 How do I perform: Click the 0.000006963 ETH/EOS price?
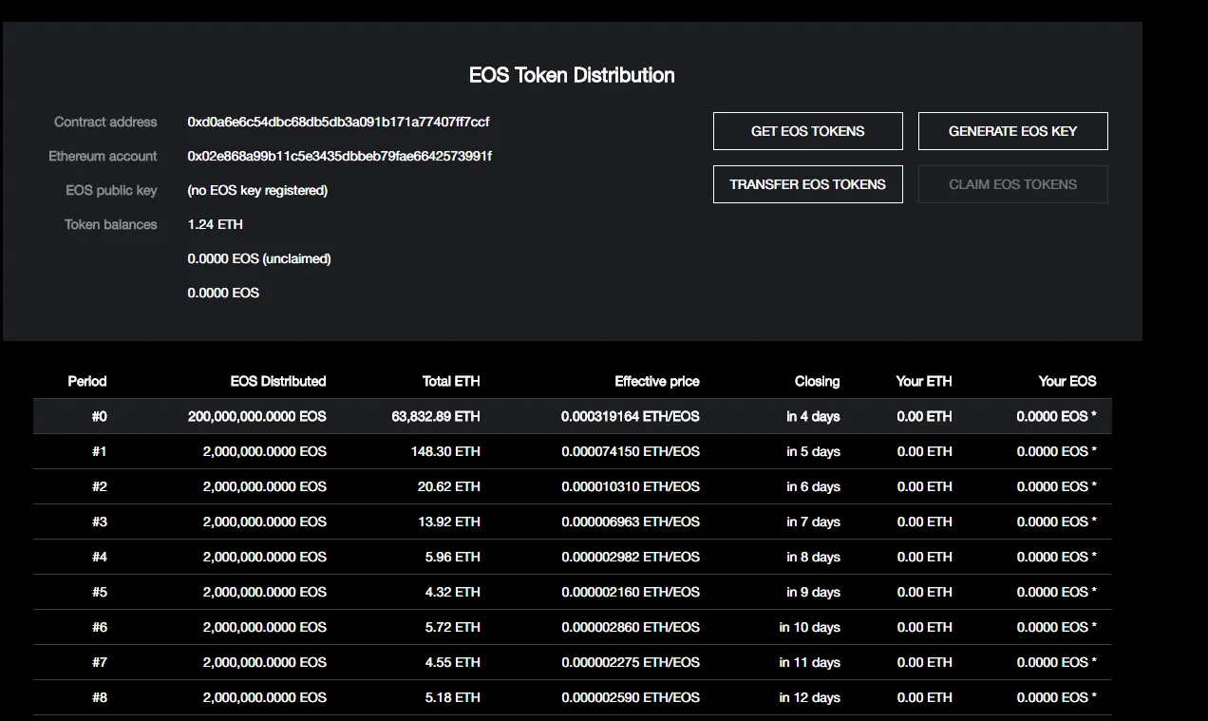coord(631,522)
